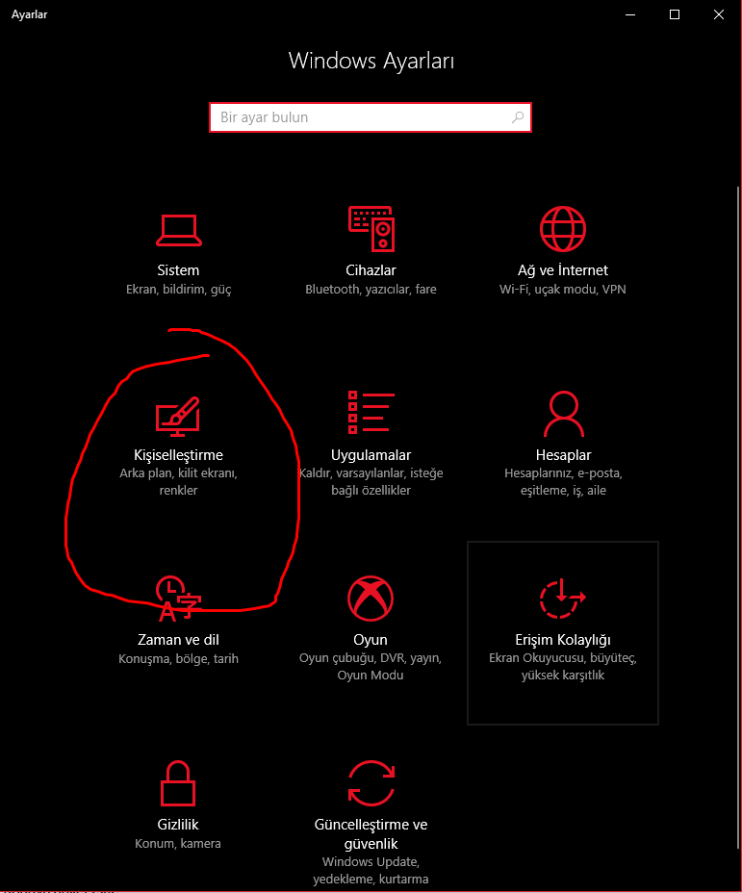Click the 'Zaman ve dil' title text
This screenshot has width=742, height=893.
click(178, 640)
